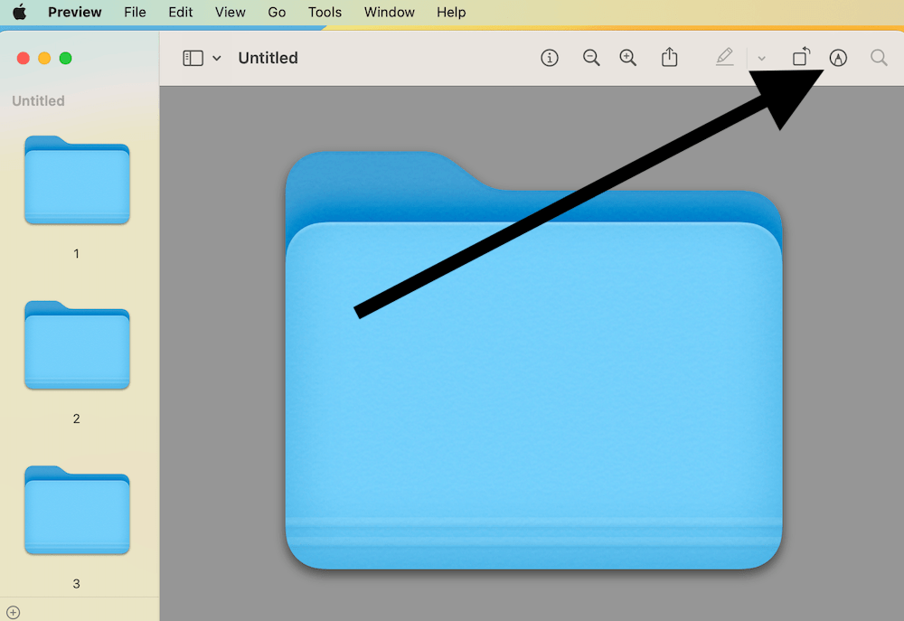904x621 pixels.
Task: Open the toolbar search field
Action: click(879, 58)
